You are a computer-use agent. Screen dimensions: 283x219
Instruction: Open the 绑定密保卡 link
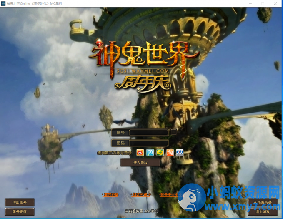coord(141,195)
